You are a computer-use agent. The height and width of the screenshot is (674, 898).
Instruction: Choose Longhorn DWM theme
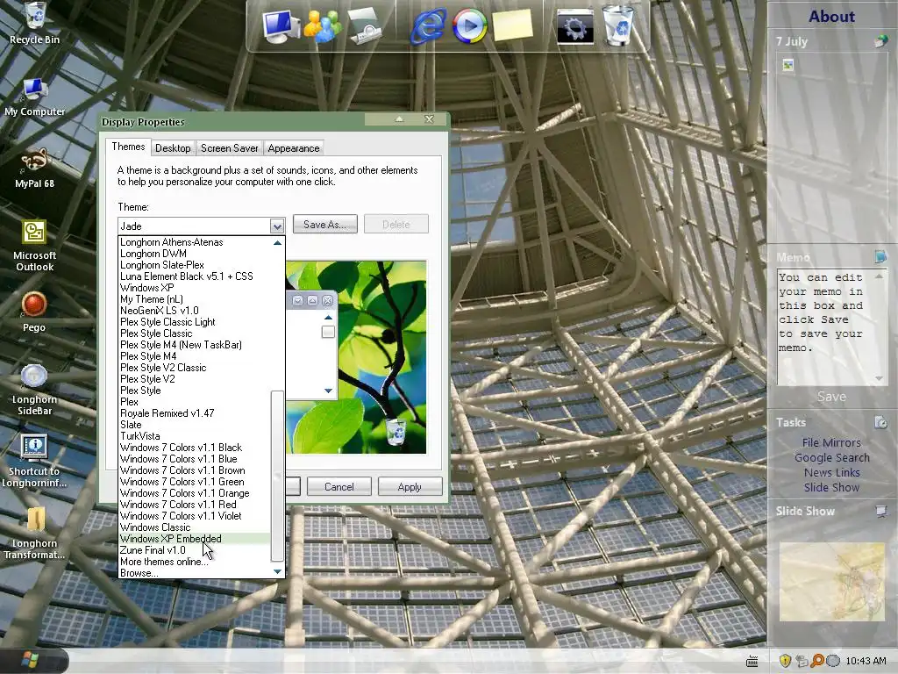tap(194, 254)
